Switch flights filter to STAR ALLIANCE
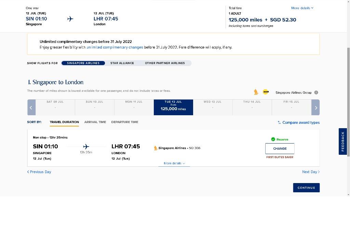350x225 pixels. tap(122, 63)
